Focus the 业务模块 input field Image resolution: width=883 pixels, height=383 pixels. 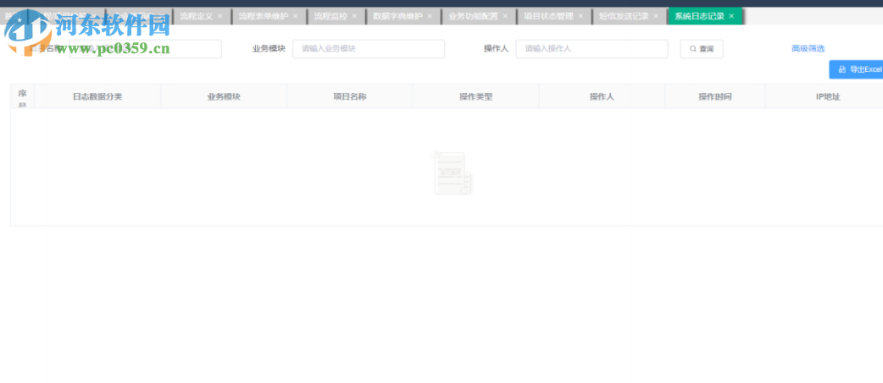369,49
